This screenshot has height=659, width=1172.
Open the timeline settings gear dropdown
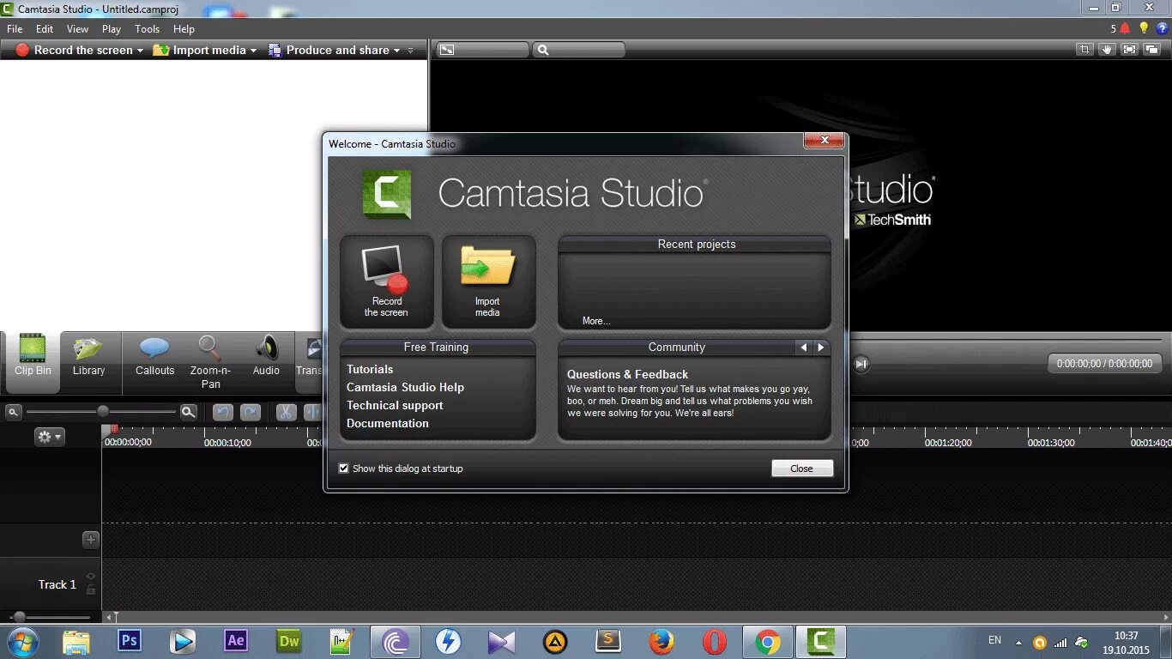click(x=49, y=437)
